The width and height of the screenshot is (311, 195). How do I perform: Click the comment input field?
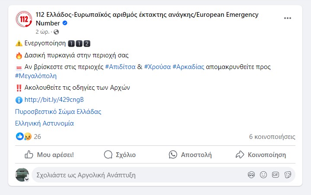pos(130,175)
